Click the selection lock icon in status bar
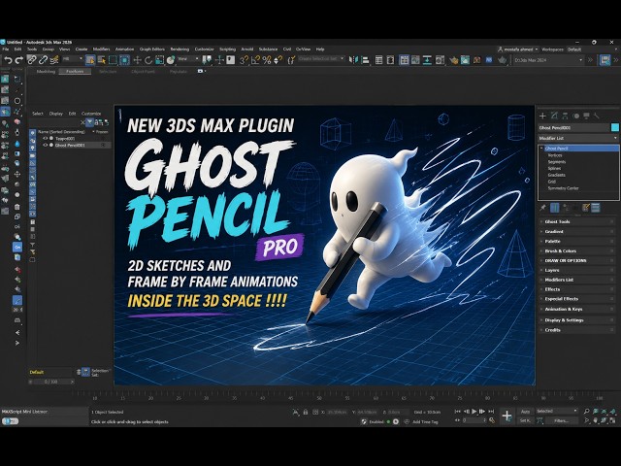The height and width of the screenshot is (466, 621). click(306, 412)
